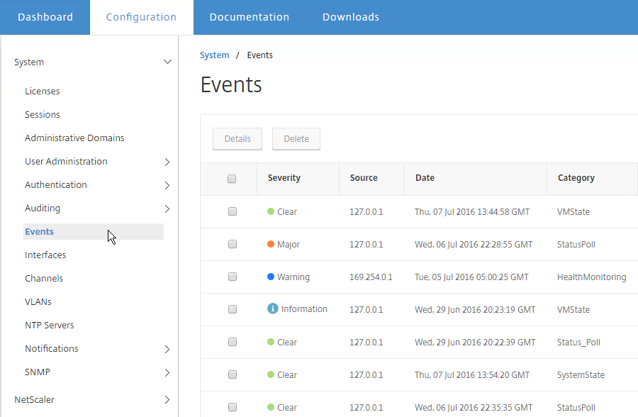Image resolution: width=638 pixels, height=417 pixels.
Task: Click the Details button
Action: point(237,139)
